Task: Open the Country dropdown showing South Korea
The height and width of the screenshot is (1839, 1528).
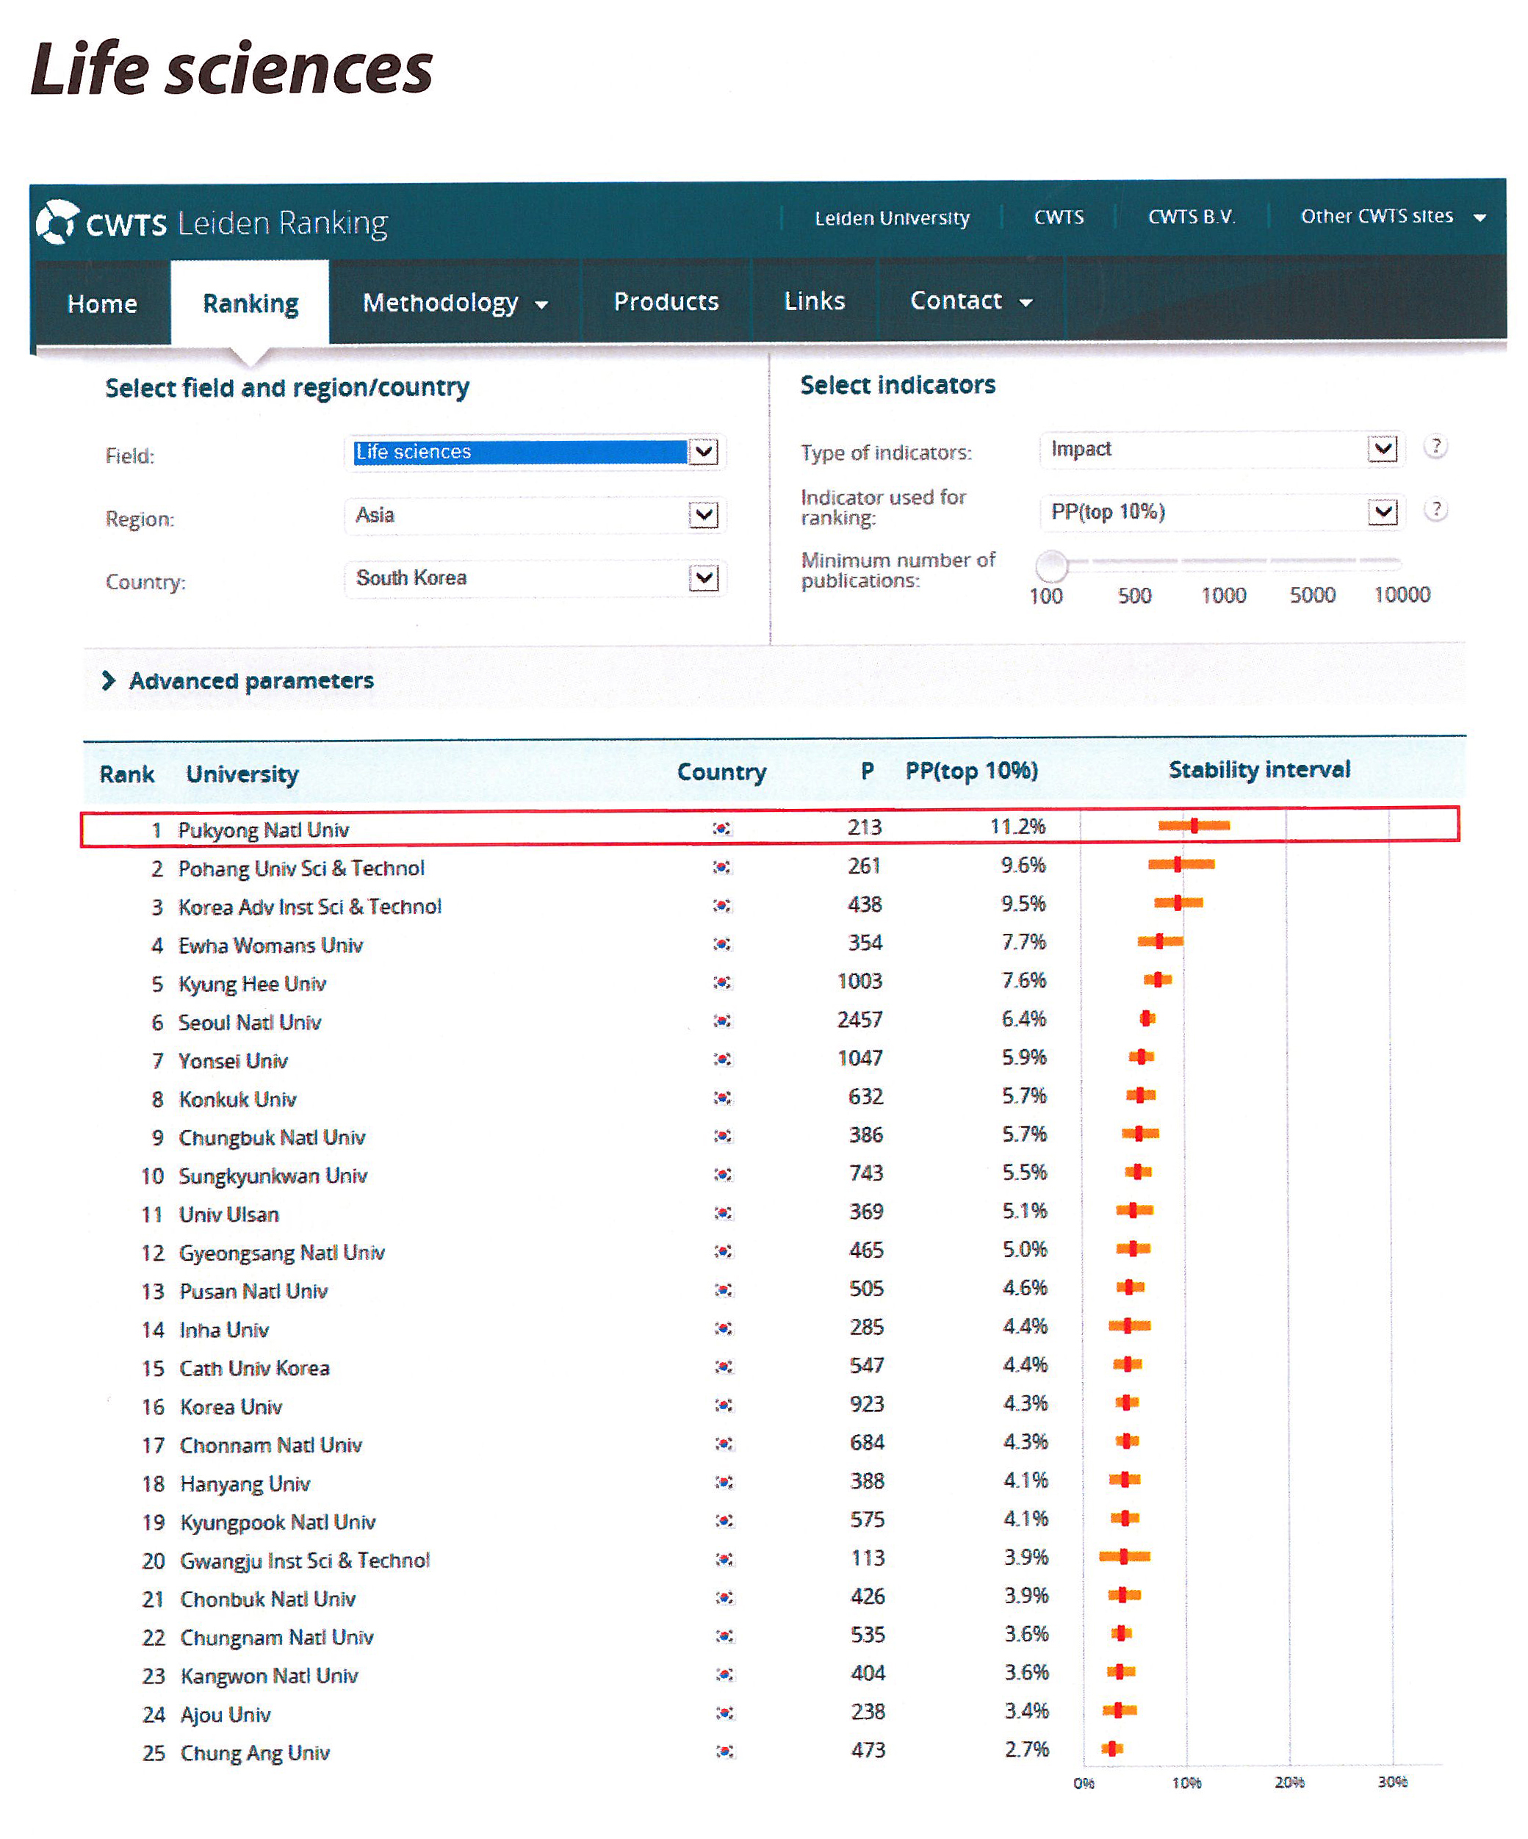Action: click(x=535, y=578)
